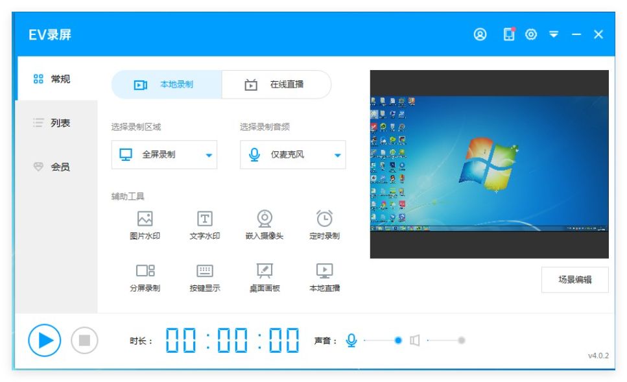The image size is (627, 382).
Task: Open the 图片水印 tool
Action: tap(145, 225)
